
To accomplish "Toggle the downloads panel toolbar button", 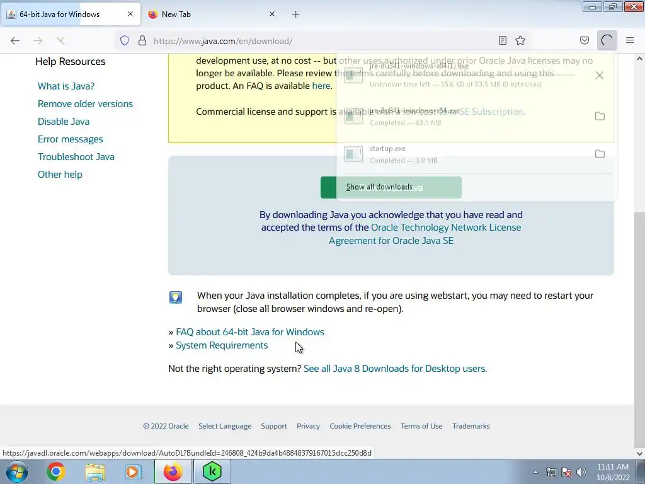I will (607, 40).
